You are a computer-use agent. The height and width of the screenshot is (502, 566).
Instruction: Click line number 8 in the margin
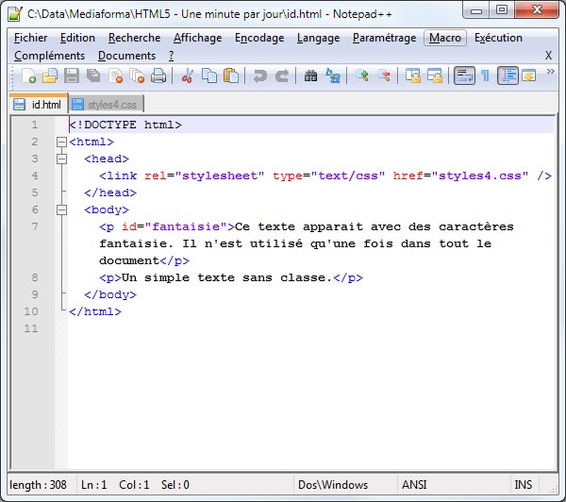coord(35,277)
